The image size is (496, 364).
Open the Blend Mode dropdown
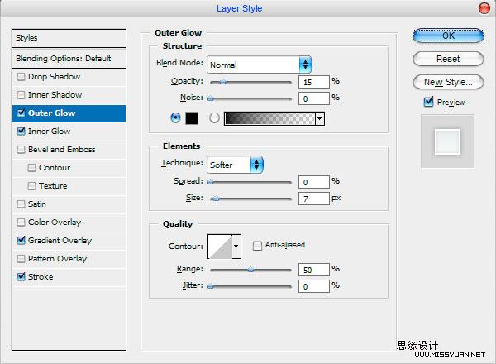click(x=260, y=65)
